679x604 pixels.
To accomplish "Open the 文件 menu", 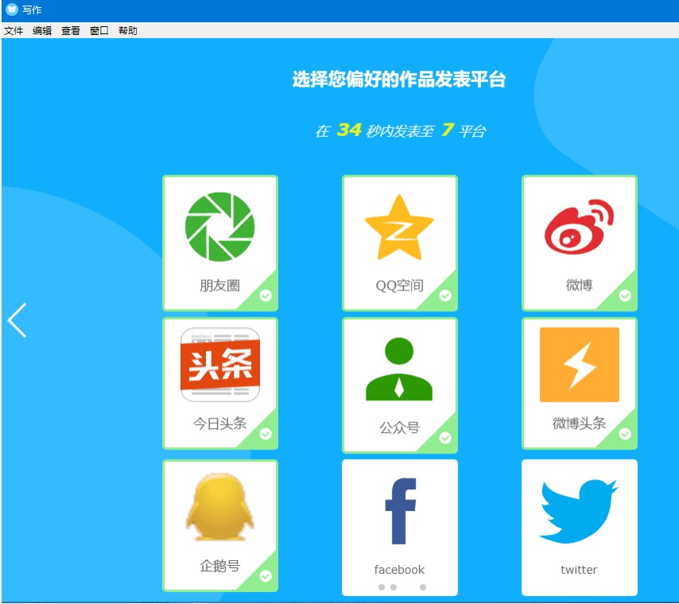I will [x=14, y=31].
